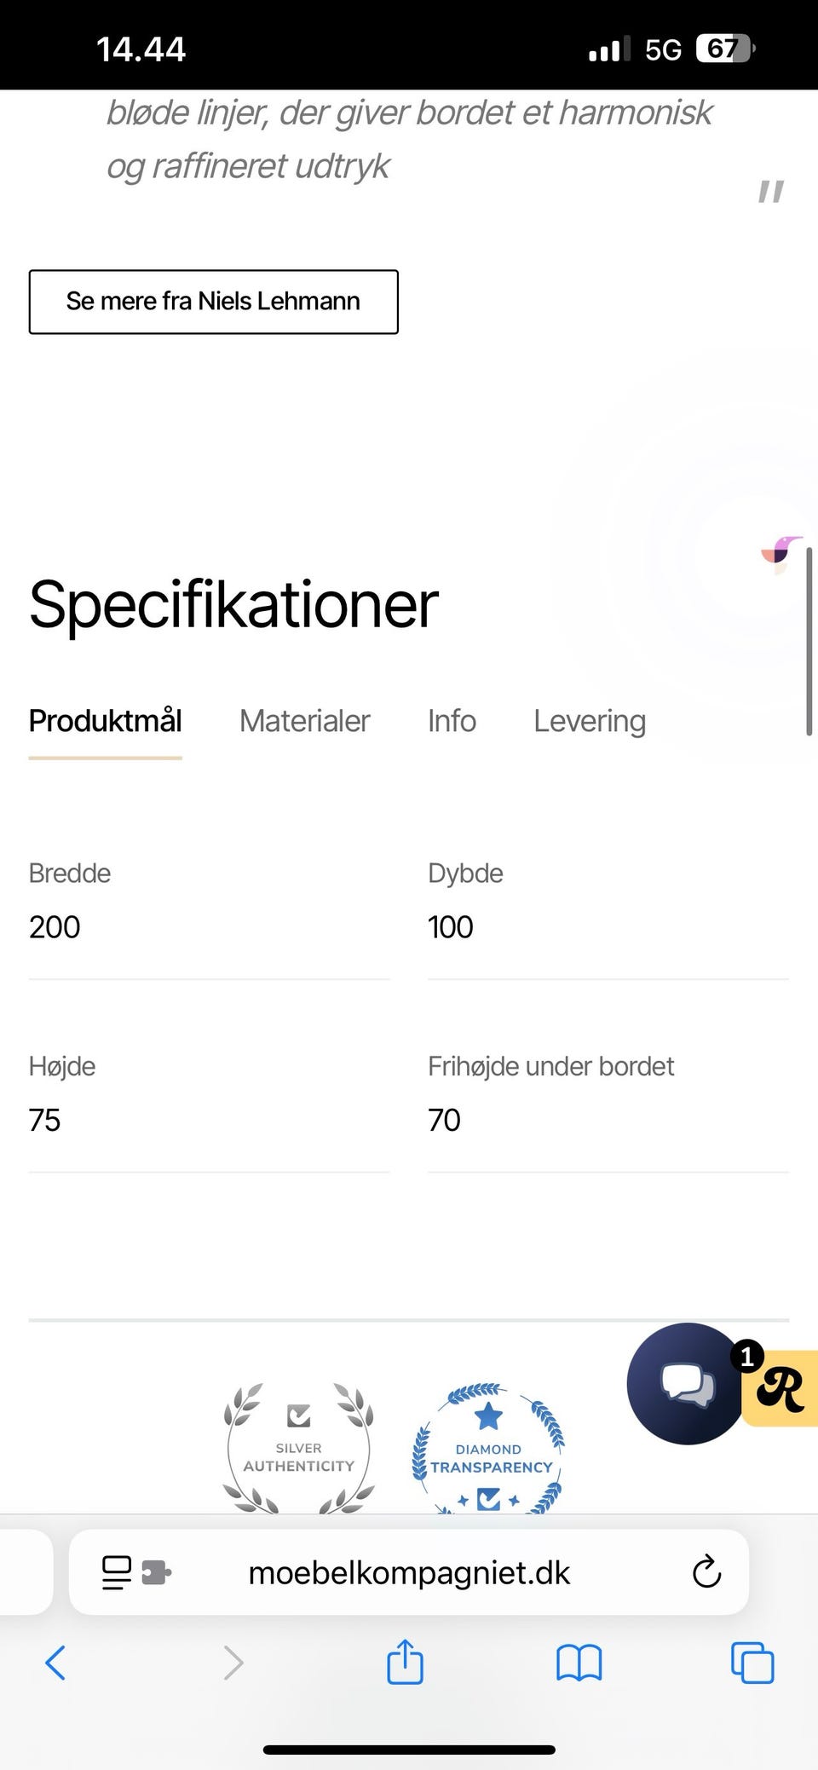This screenshot has height=1770, width=818.
Task: Open Safari bookmarks
Action: pos(579,1663)
